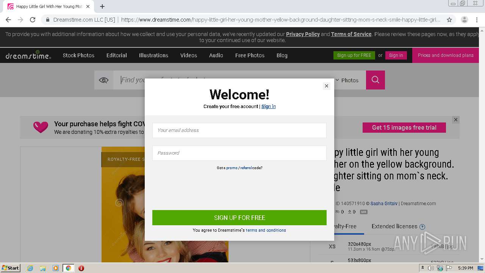Open File Explorer from taskbar

tap(43, 268)
